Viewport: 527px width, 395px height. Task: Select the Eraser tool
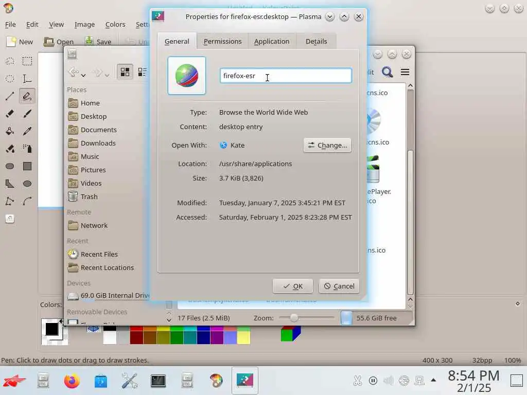[10, 114]
